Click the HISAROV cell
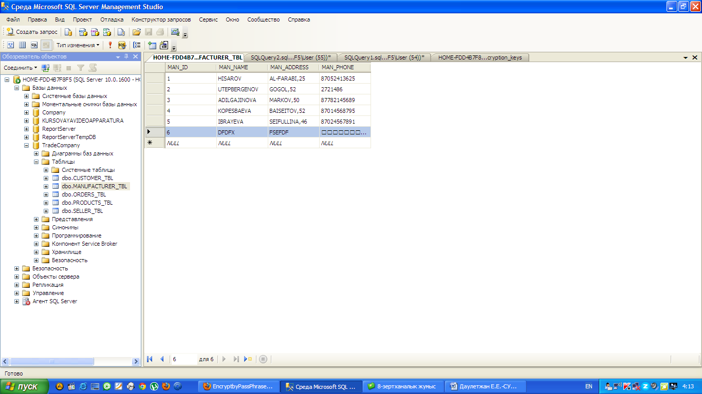Viewport: 702px width, 394px height. [x=242, y=78]
